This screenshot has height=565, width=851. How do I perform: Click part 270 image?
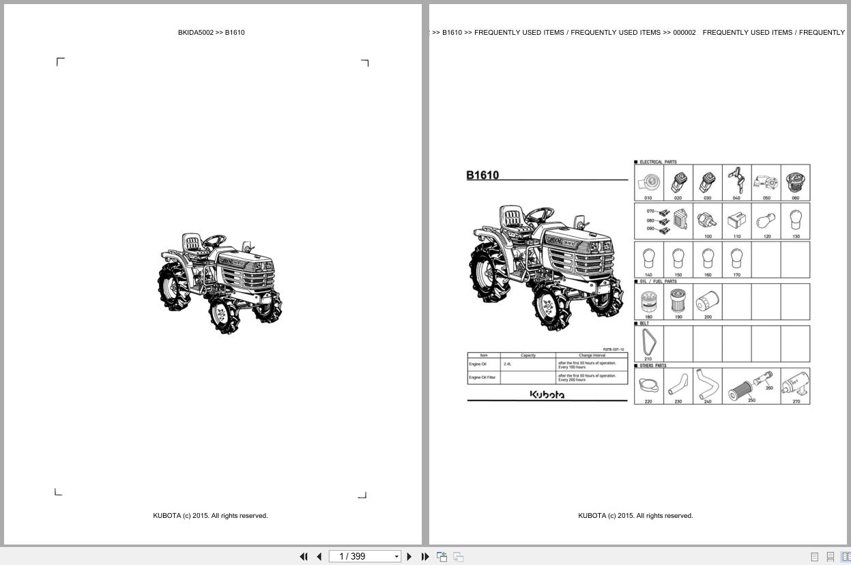(x=795, y=385)
